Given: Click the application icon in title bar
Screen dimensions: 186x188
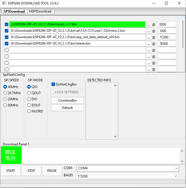Looking at the screenshot, I should 4,3.
